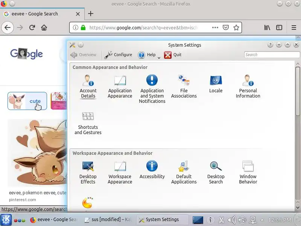
Task: Toggle Firefox sidebar view
Action: [279, 27]
